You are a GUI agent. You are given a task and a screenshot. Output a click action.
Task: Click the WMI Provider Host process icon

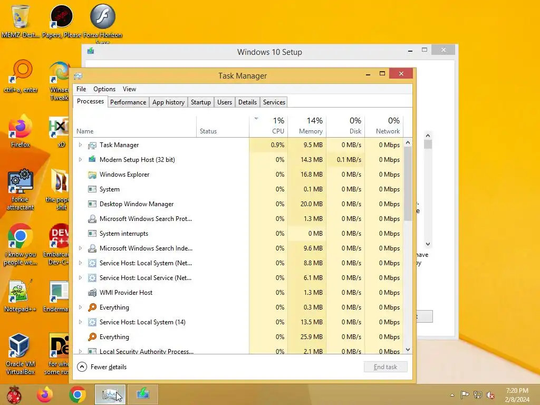pyautogui.click(x=92, y=293)
